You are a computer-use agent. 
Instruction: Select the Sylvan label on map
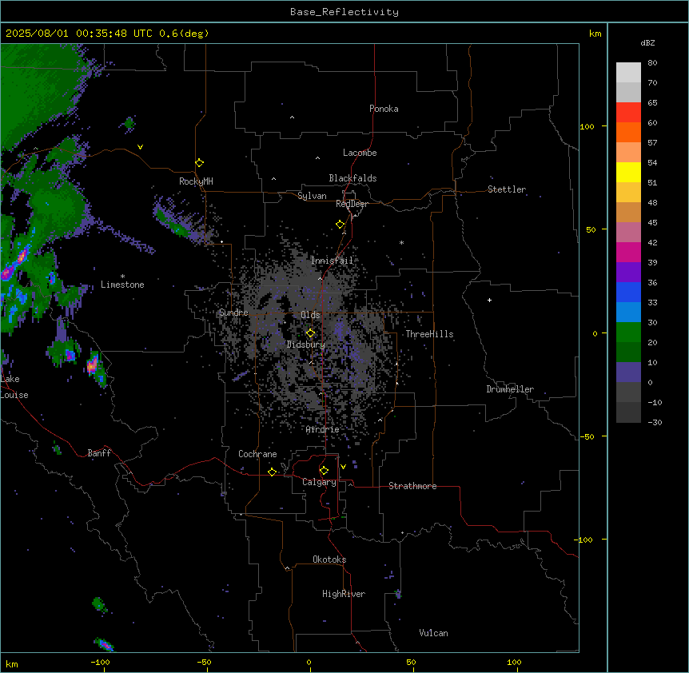tap(312, 196)
